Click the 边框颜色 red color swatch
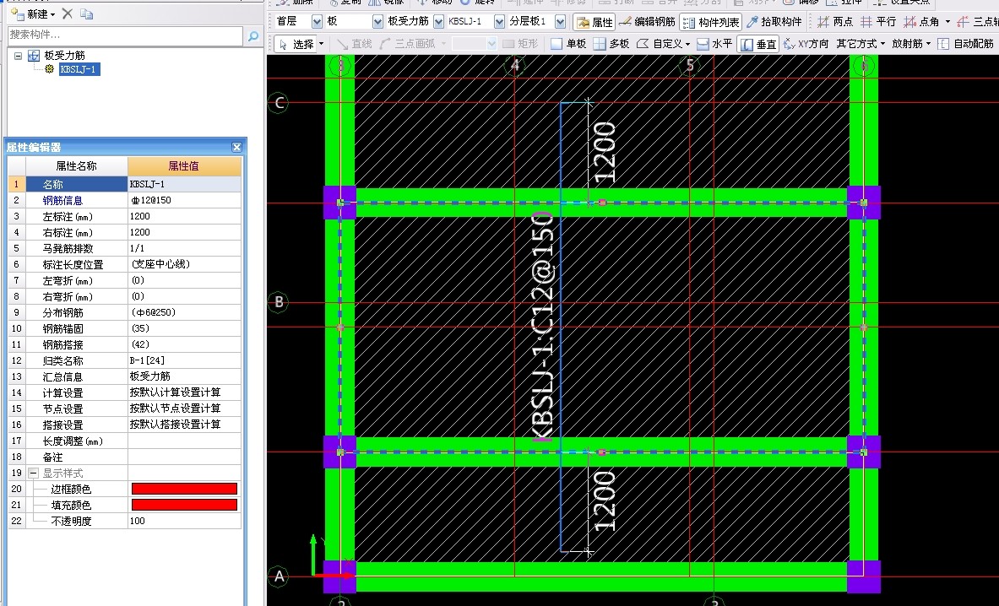The image size is (999, 606). pos(185,489)
